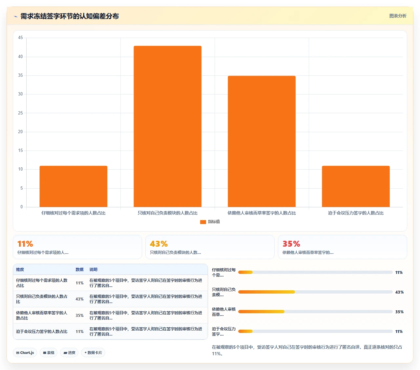Open the 11% data card
This screenshot has width=420, height=370.
[77, 247]
